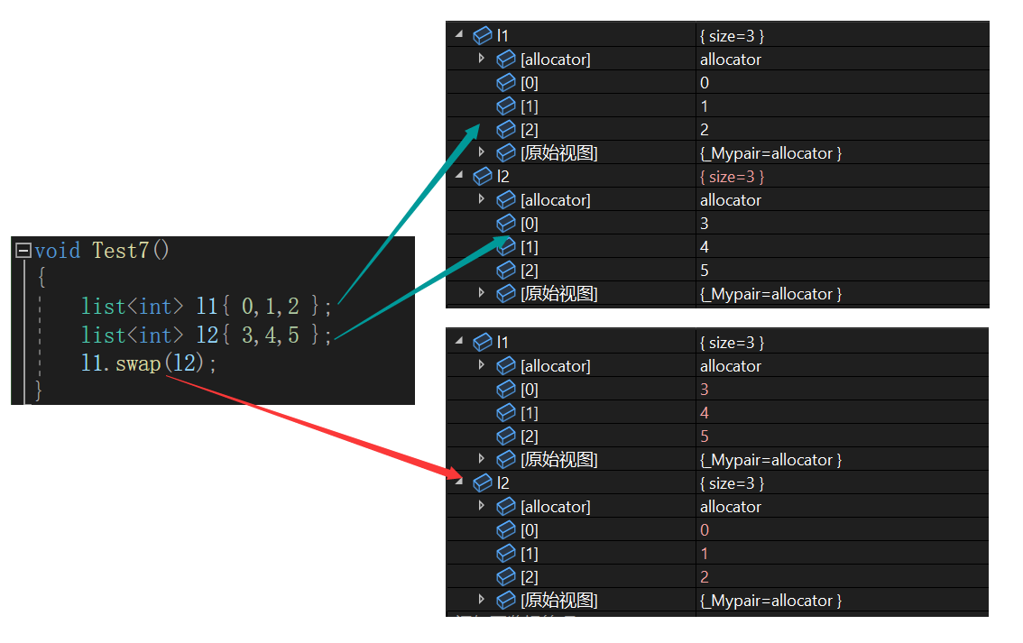Screen dimensions: 1023x643
Task: Collapse l1 node in lower watch panel
Action: pyautogui.click(x=459, y=340)
